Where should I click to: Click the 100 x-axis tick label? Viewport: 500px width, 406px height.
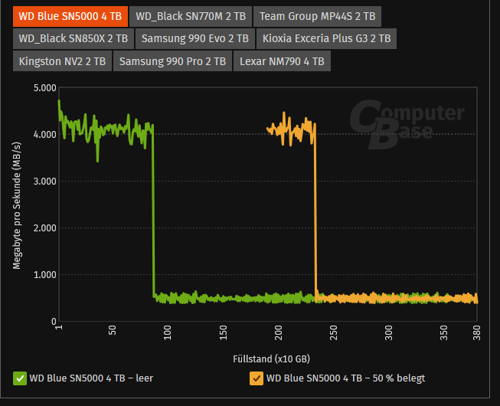tap(168, 332)
